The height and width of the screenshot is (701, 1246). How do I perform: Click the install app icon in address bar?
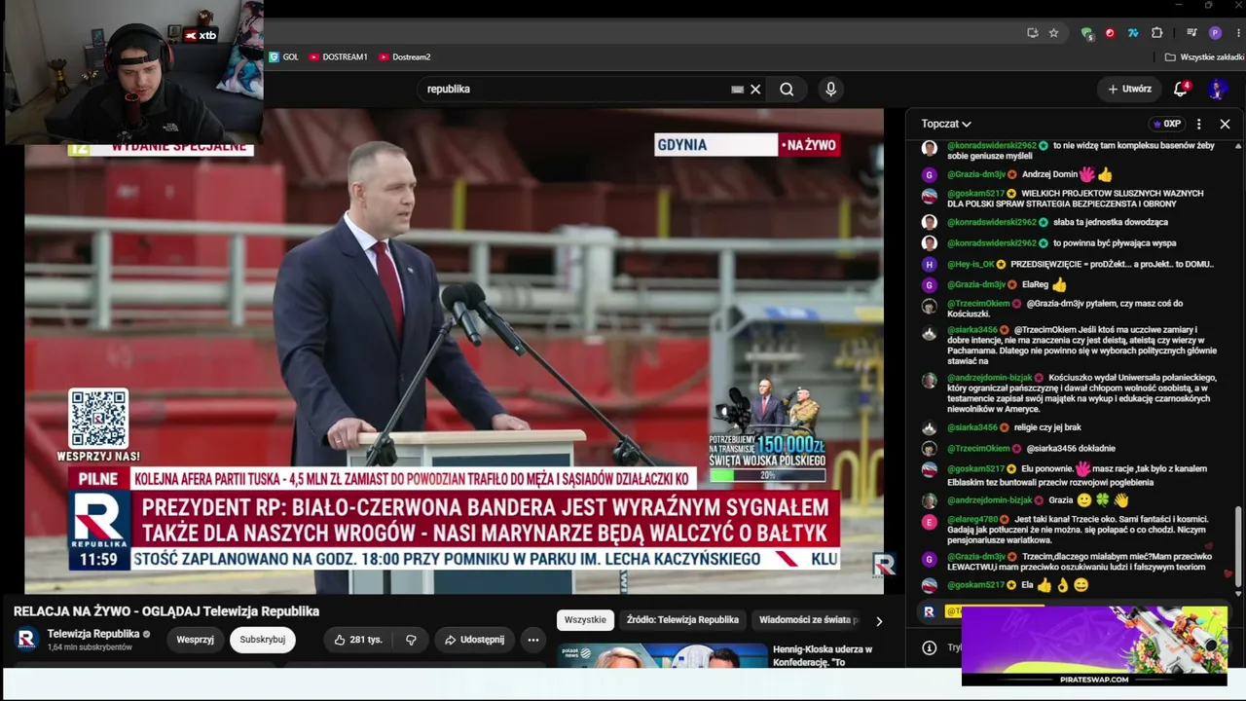(1033, 33)
